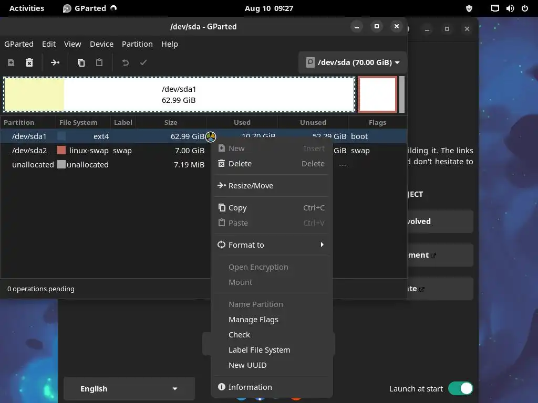Choose Resize/Move in the context menu
Image resolution: width=538 pixels, height=403 pixels.
(271, 186)
